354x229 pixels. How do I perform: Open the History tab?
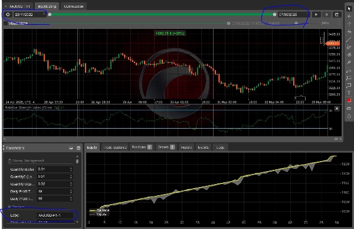tap(186, 147)
